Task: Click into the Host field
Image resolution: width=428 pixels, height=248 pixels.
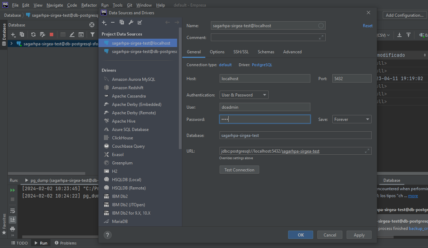Action: pos(265,78)
